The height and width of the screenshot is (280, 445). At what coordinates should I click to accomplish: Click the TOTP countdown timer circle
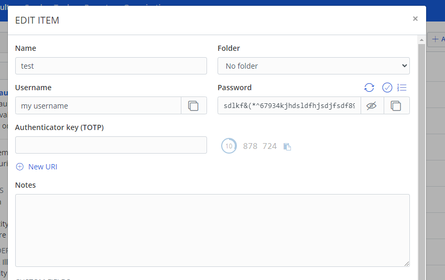[229, 146]
